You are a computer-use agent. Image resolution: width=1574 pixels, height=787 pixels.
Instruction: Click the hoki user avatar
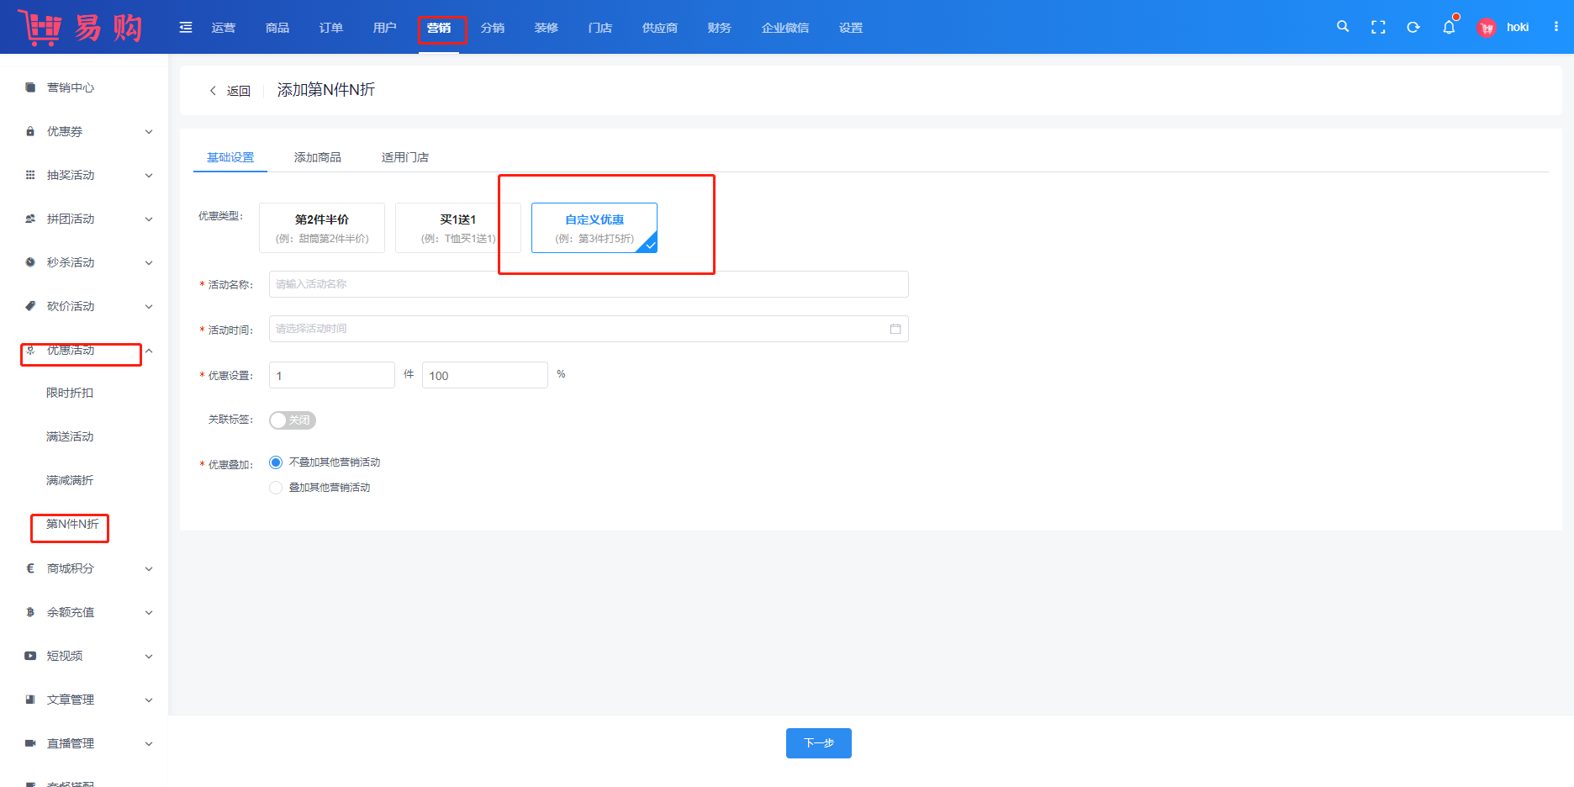point(1487,28)
